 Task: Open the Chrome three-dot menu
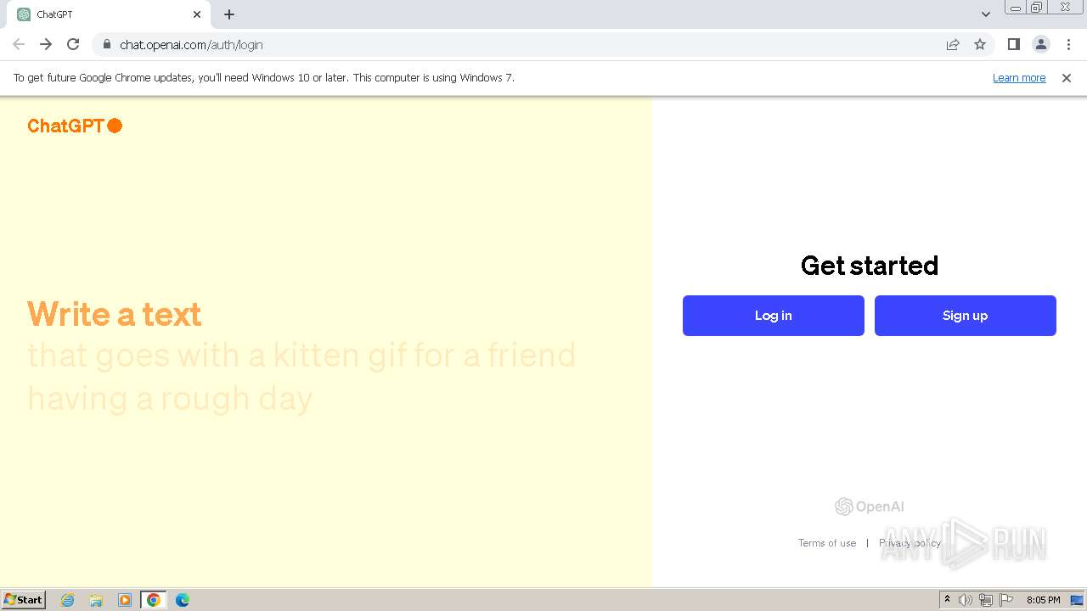pyautogui.click(x=1068, y=44)
